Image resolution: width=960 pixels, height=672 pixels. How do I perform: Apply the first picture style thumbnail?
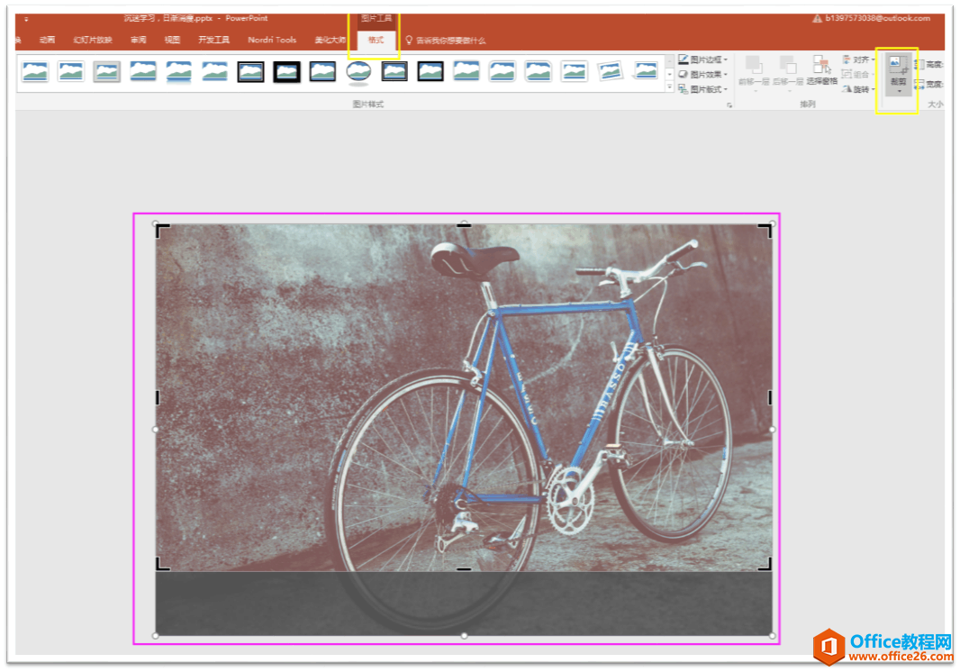click(35, 72)
